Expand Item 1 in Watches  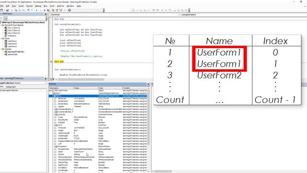54,93
